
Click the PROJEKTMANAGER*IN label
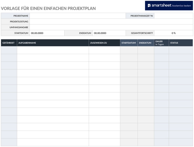[x=142, y=16]
